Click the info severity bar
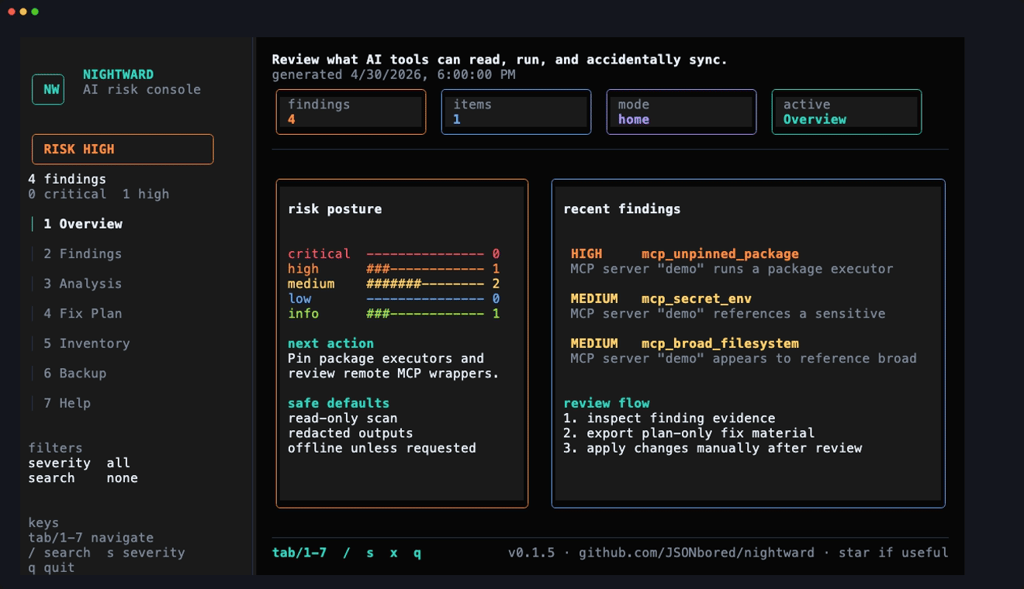The width and height of the screenshot is (1024, 589). [425, 313]
